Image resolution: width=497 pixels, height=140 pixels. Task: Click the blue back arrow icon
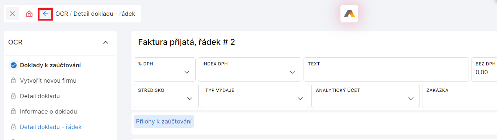pyautogui.click(x=46, y=14)
